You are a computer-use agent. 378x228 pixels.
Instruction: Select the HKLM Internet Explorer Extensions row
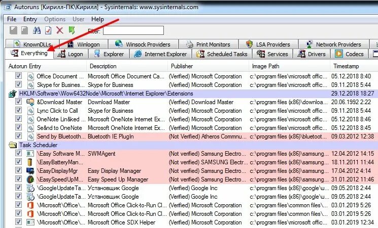(x=198, y=94)
